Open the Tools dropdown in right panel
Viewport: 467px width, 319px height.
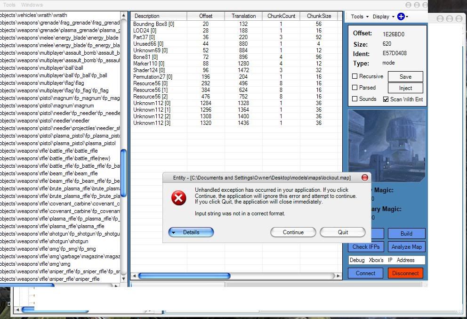(360, 16)
